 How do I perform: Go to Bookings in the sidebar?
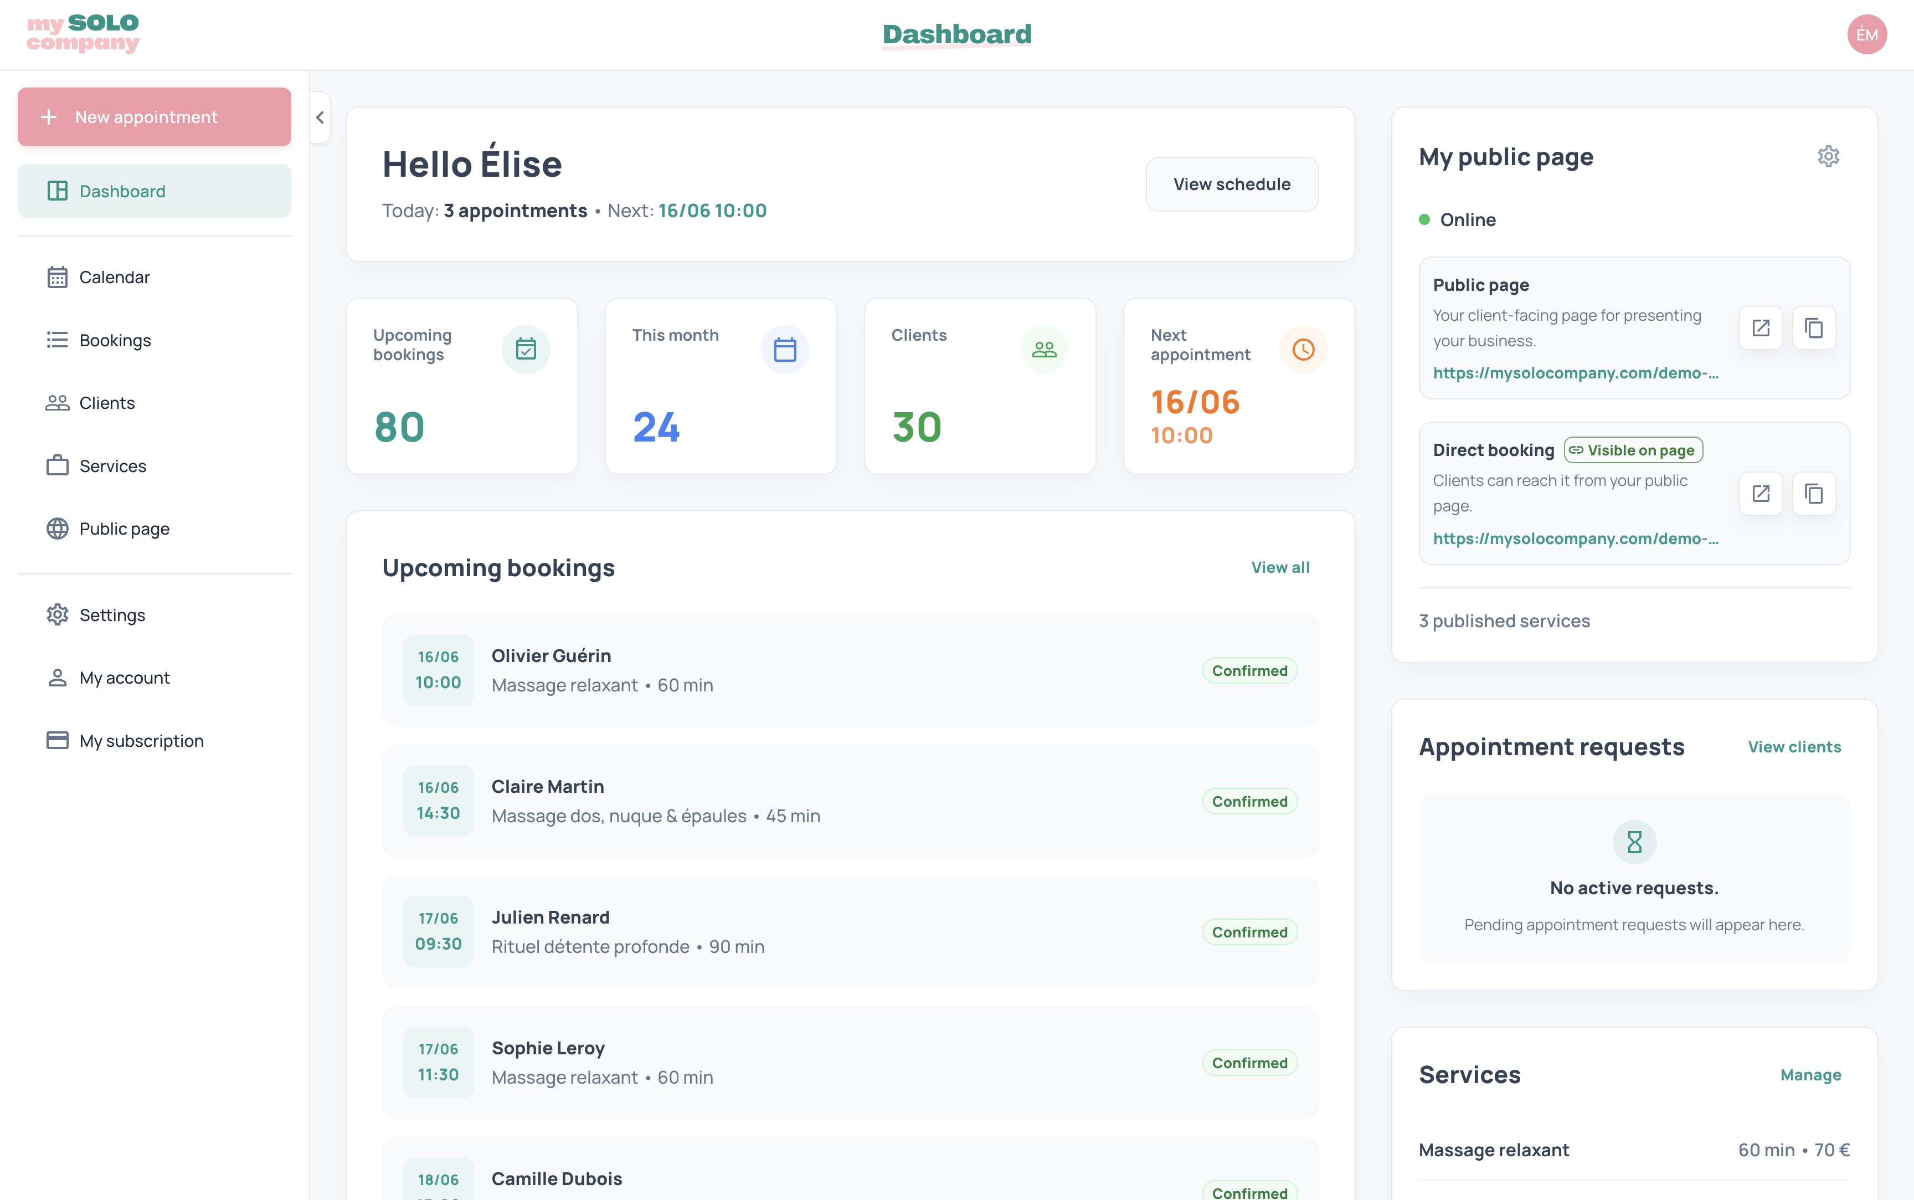pos(154,340)
